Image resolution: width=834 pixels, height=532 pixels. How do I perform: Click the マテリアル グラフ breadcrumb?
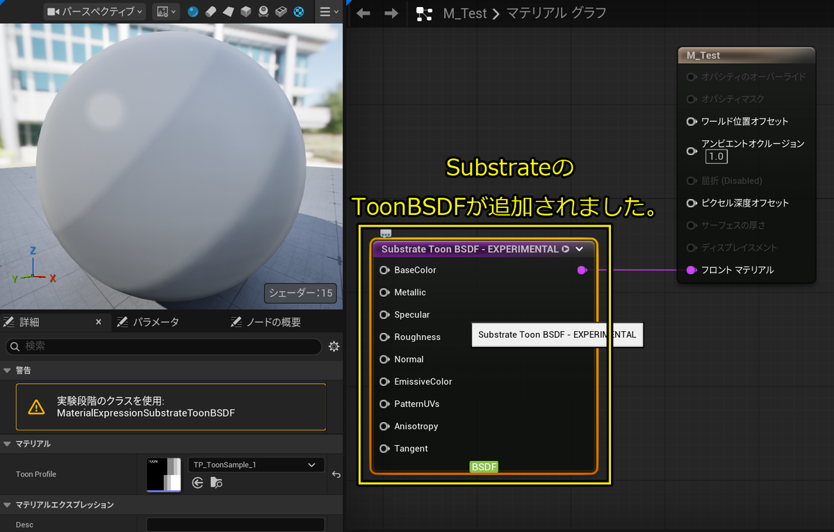tap(555, 13)
